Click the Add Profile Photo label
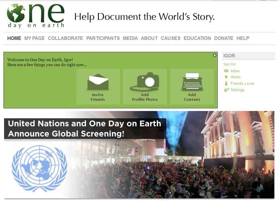279x201 pixels. click(x=145, y=97)
